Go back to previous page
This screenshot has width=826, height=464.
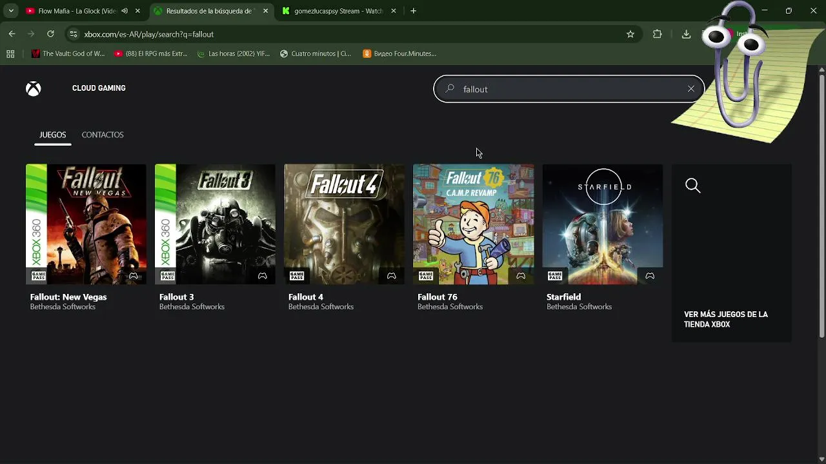click(12, 34)
